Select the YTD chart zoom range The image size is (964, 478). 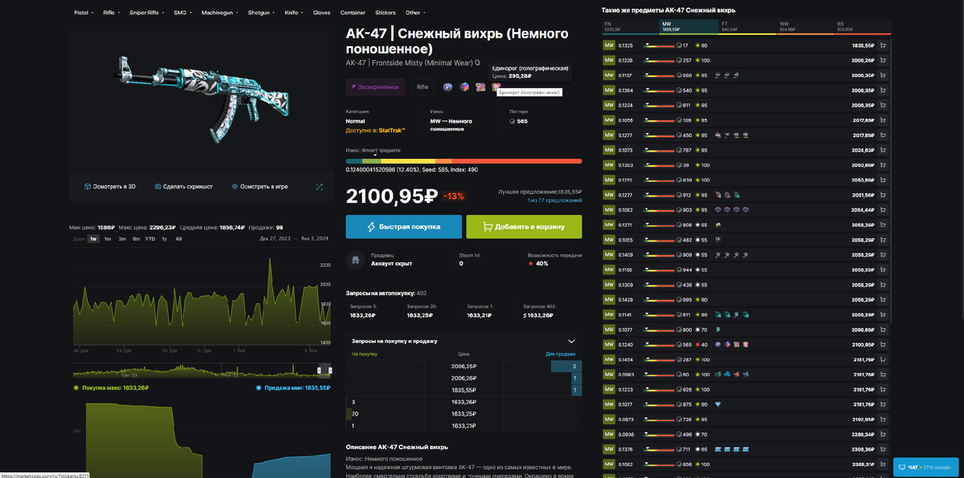[150, 239]
